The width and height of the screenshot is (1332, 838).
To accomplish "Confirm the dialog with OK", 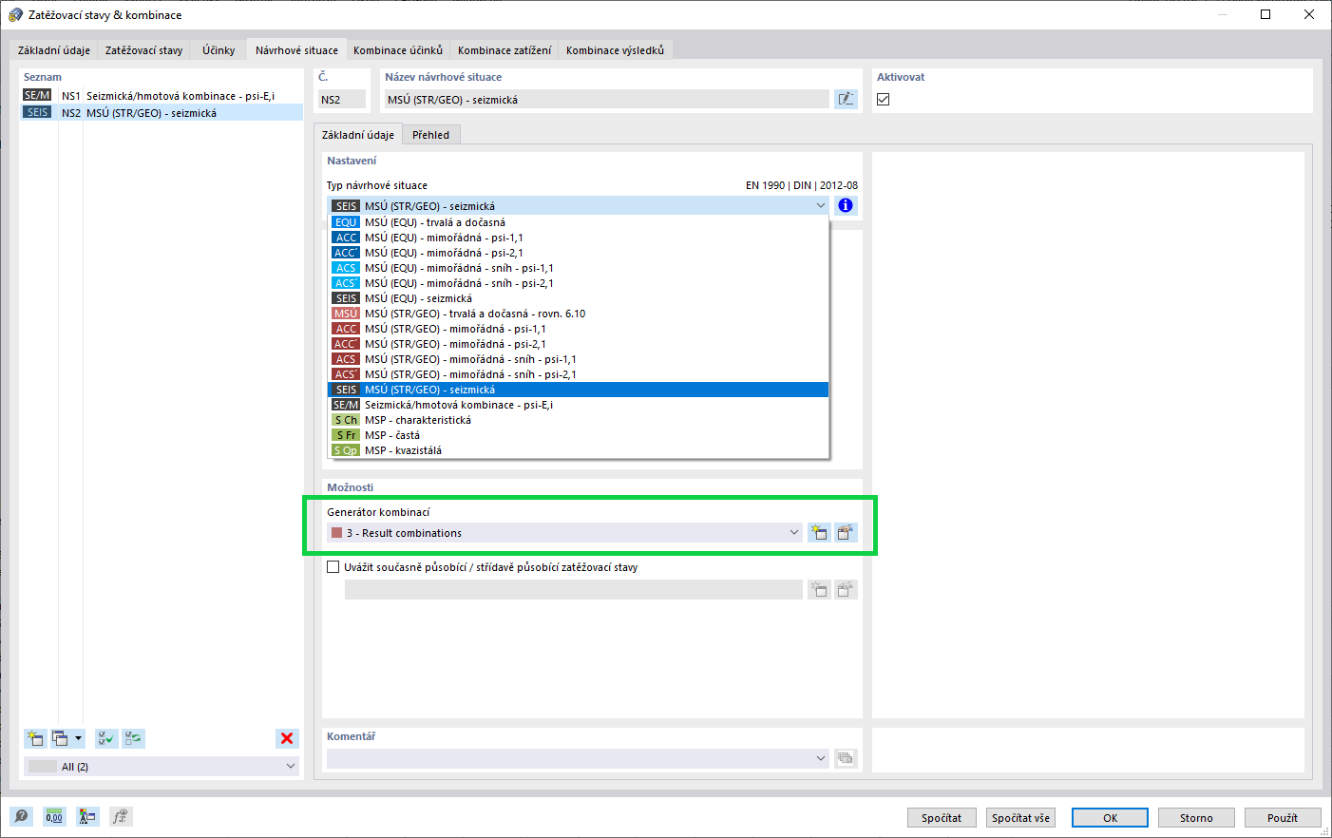I will [x=1110, y=818].
